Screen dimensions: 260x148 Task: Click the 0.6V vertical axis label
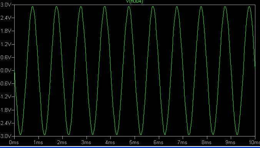6,57
